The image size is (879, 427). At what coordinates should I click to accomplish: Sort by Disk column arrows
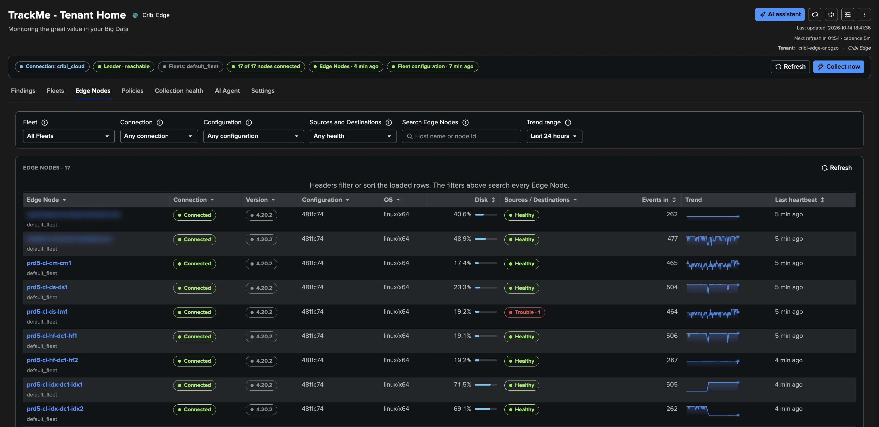point(493,200)
